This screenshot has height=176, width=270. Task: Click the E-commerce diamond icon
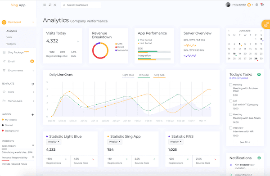pyautogui.click(x=4, y=70)
